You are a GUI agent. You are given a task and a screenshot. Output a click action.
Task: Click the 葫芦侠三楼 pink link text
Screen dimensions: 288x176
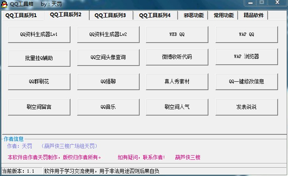pos(188,158)
